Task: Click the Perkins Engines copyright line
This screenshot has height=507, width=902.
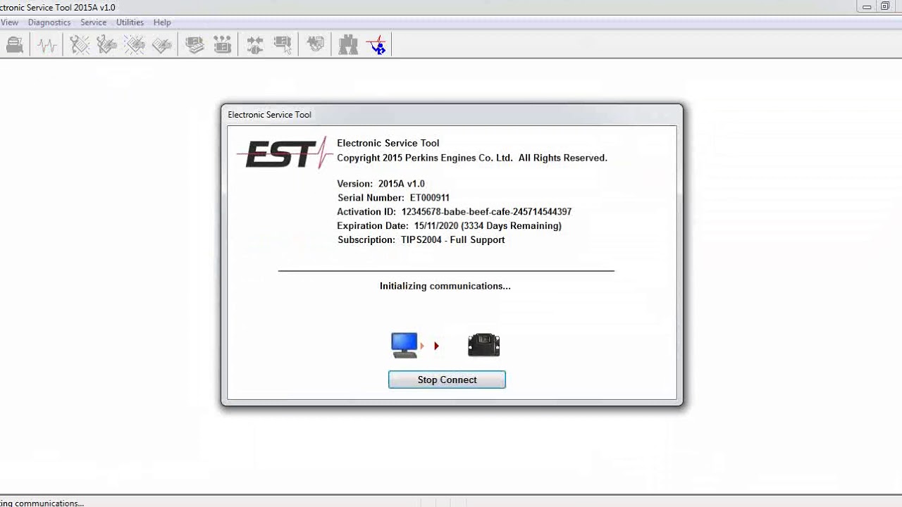Action: (x=472, y=158)
